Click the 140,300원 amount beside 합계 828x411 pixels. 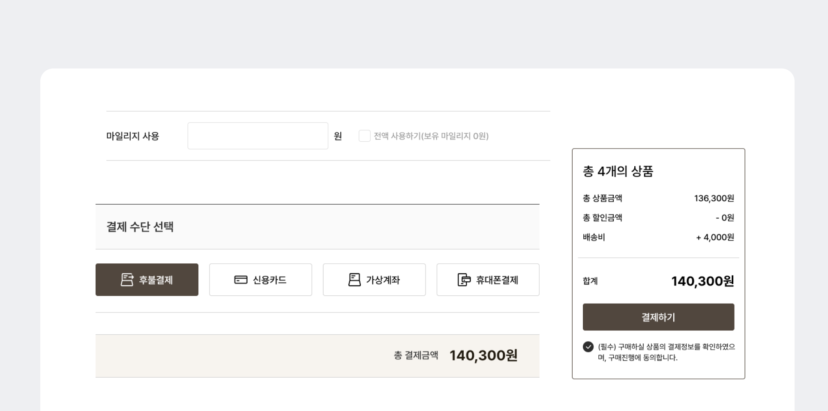tap(702, 281)
